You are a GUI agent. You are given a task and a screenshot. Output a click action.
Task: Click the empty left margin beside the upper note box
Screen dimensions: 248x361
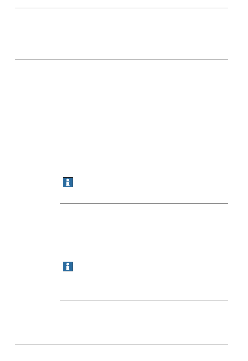(37, 189)
